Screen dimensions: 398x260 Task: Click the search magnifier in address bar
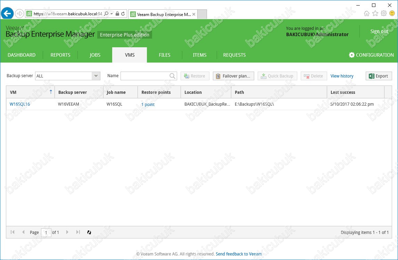106,14
